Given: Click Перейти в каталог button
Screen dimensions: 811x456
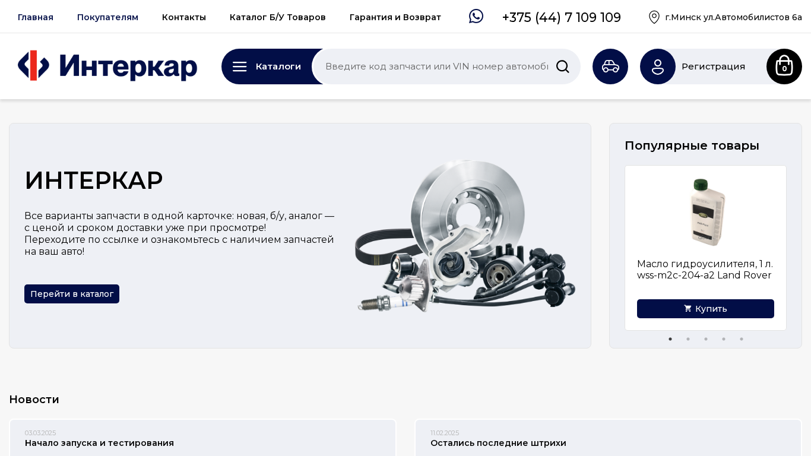Looking at the screenshot, I should (x=72, y=294).
